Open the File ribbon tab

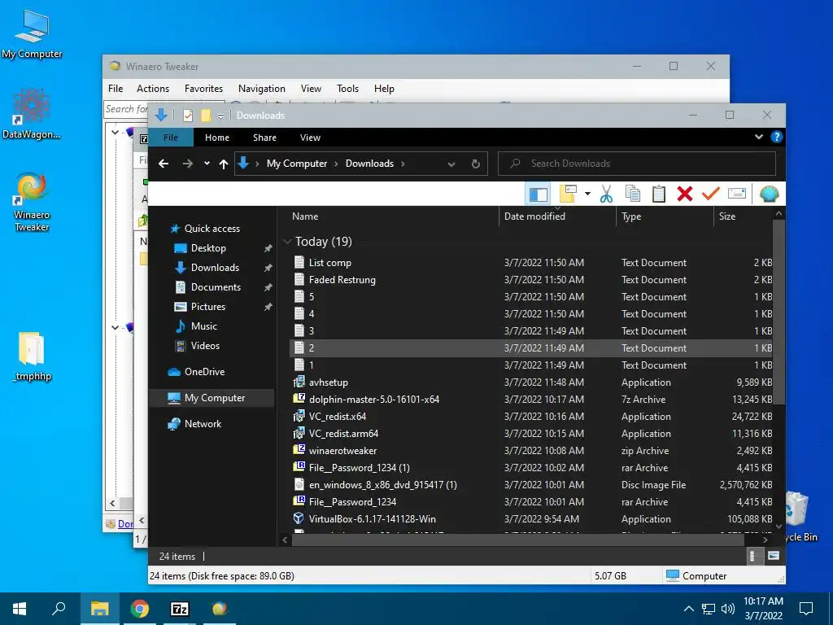click(171, 138)
